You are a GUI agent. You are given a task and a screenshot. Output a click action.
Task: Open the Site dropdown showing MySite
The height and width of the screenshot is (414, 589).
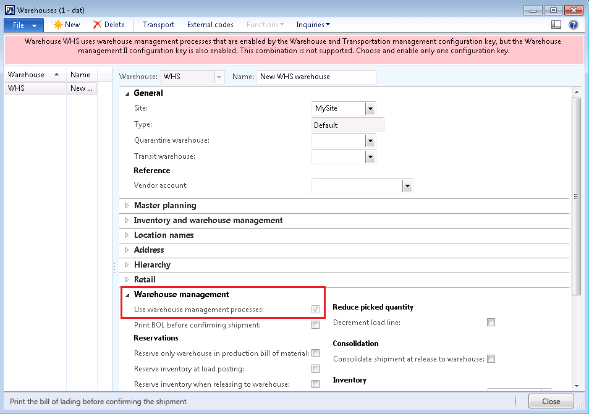coord(370,109)
